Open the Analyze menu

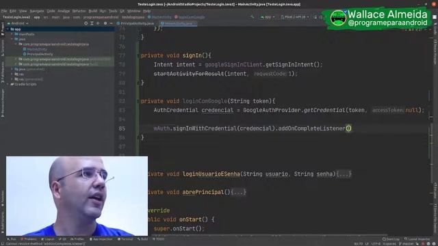point(64,11)
